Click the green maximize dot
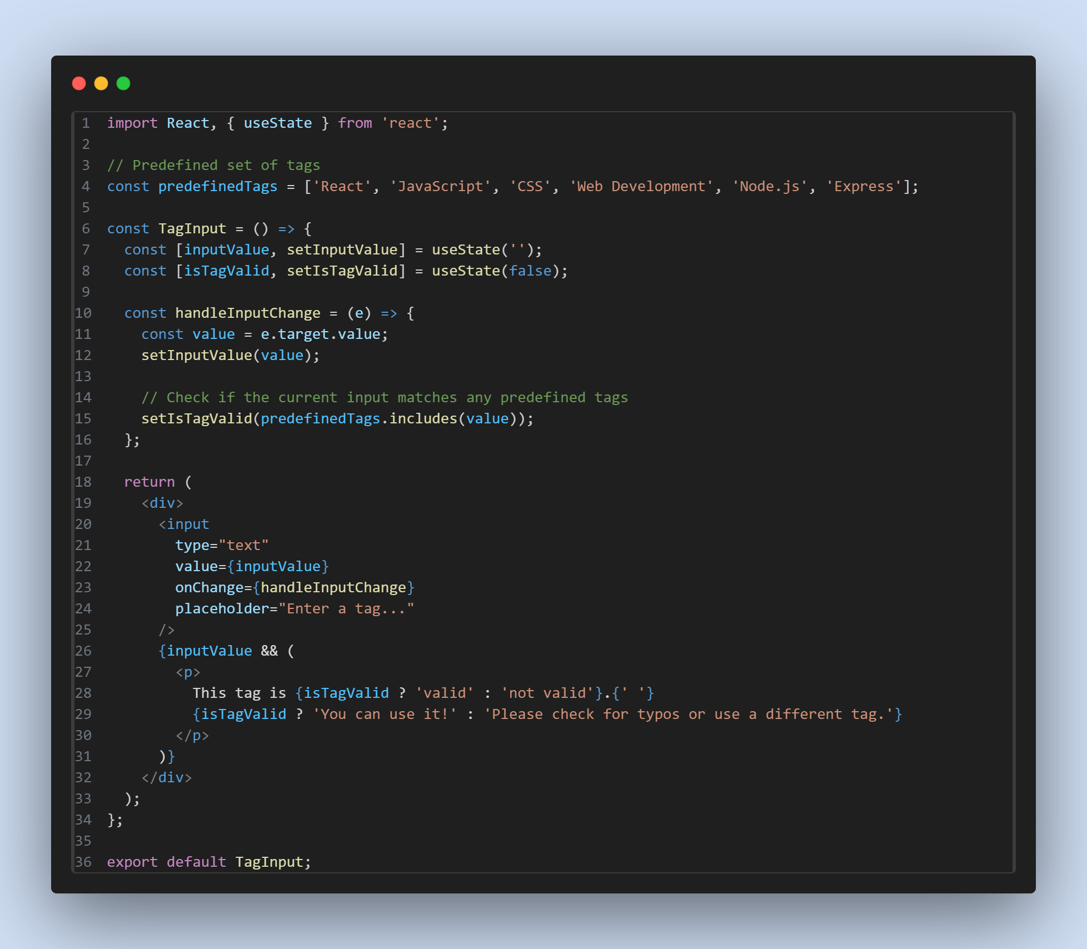Viewport: 1087px width, 949px height. point(123,83)
